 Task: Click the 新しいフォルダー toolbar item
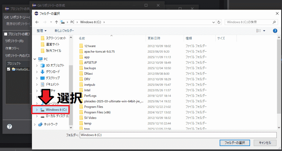coord(64,31)
